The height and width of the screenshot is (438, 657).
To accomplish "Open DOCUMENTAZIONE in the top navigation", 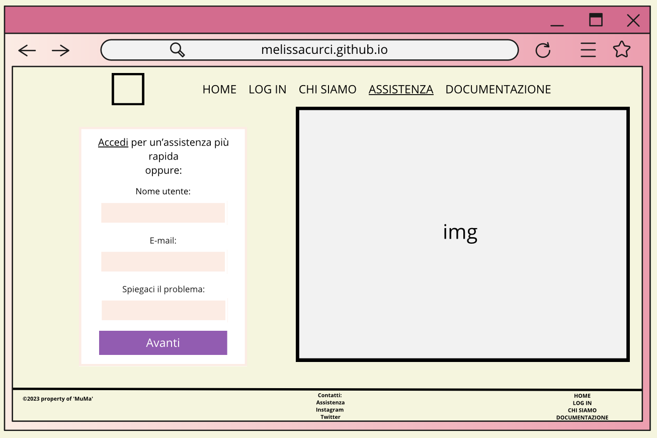I will pos(498,90).
